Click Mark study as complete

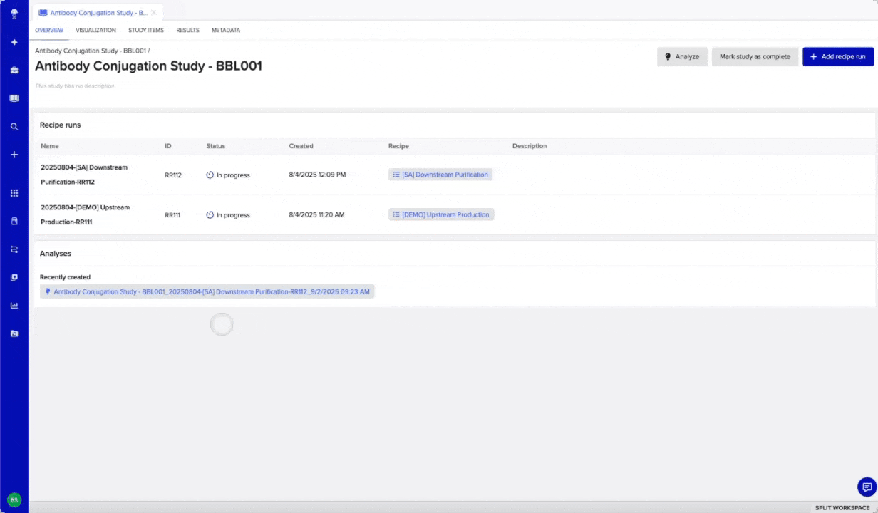[x=755, y=57]
